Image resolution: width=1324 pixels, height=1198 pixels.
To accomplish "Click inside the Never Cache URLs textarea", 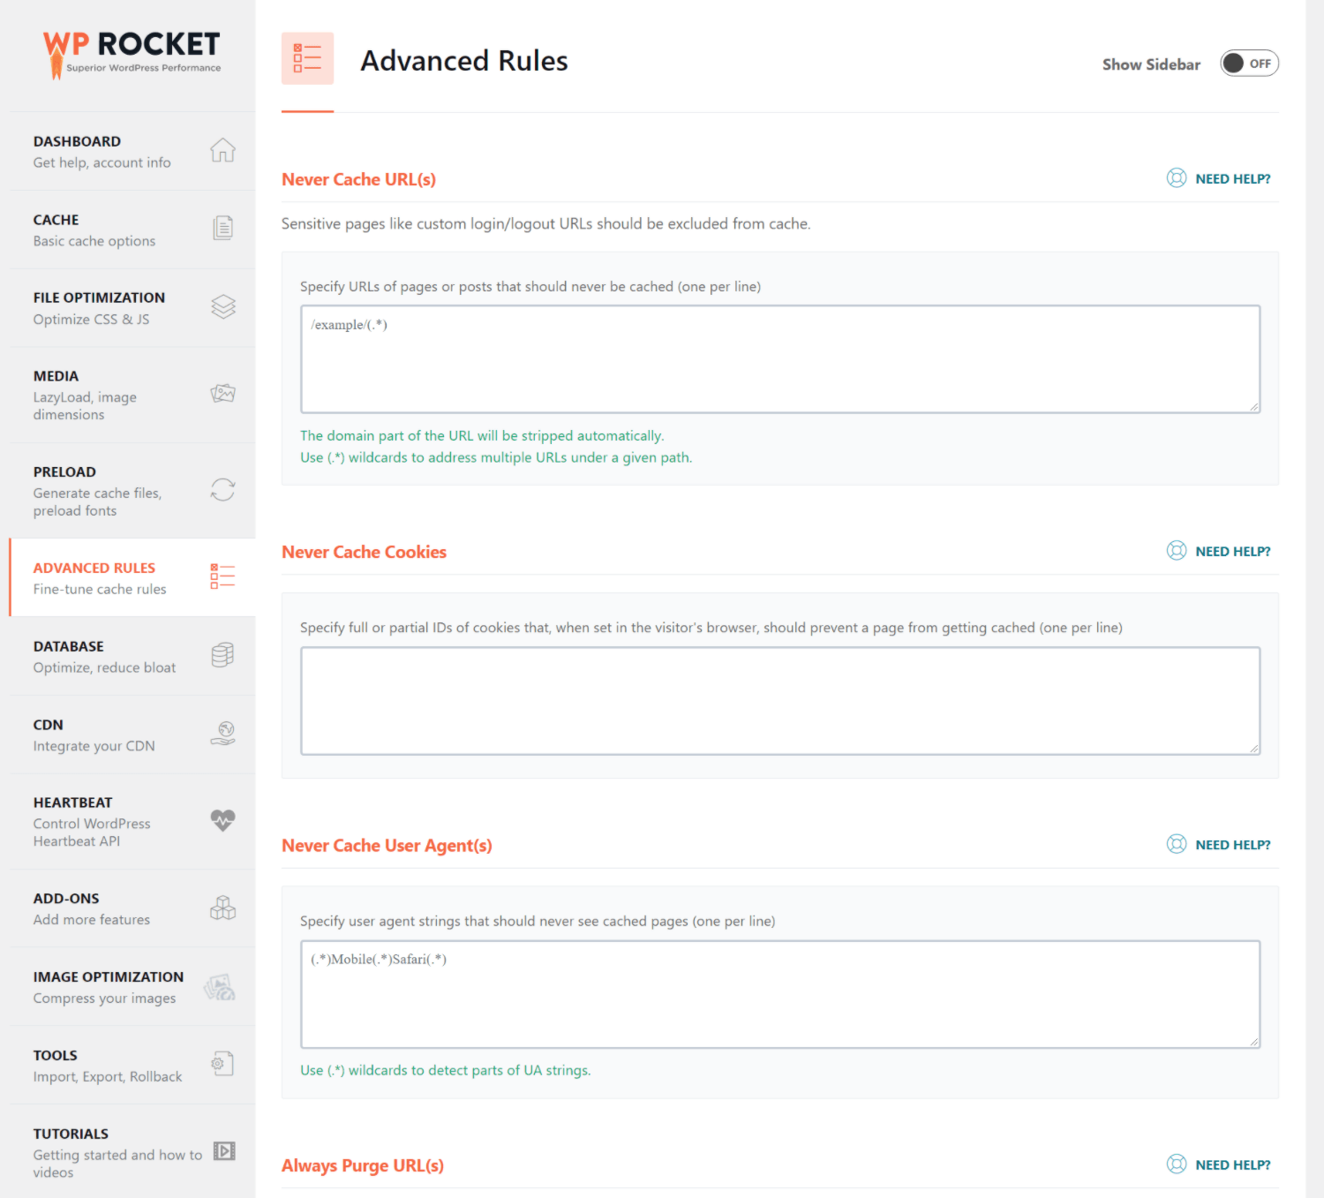I will (780, 359).
